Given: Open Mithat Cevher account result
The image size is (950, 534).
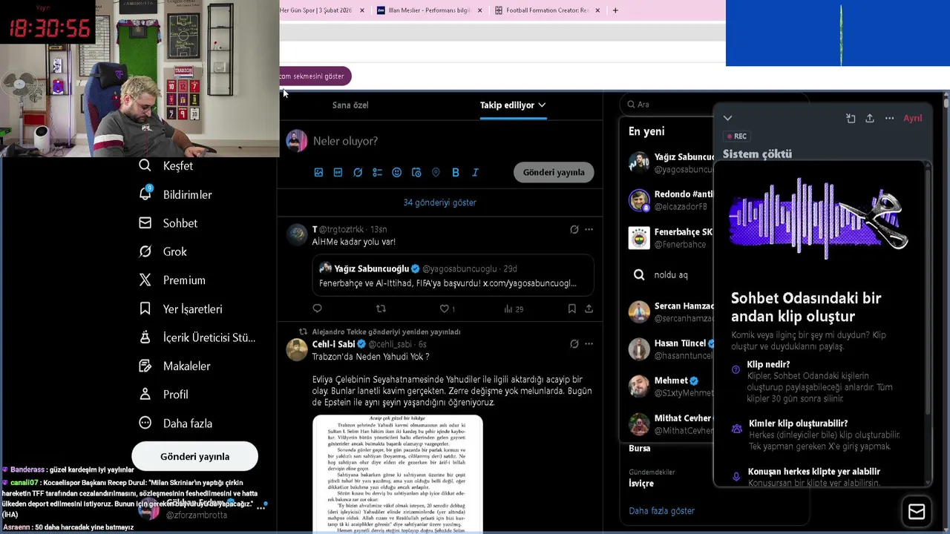Looking at the screenshot, I should (x=670, y=424).
